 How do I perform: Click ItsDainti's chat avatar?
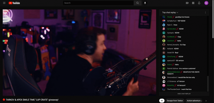coord(164,49)
